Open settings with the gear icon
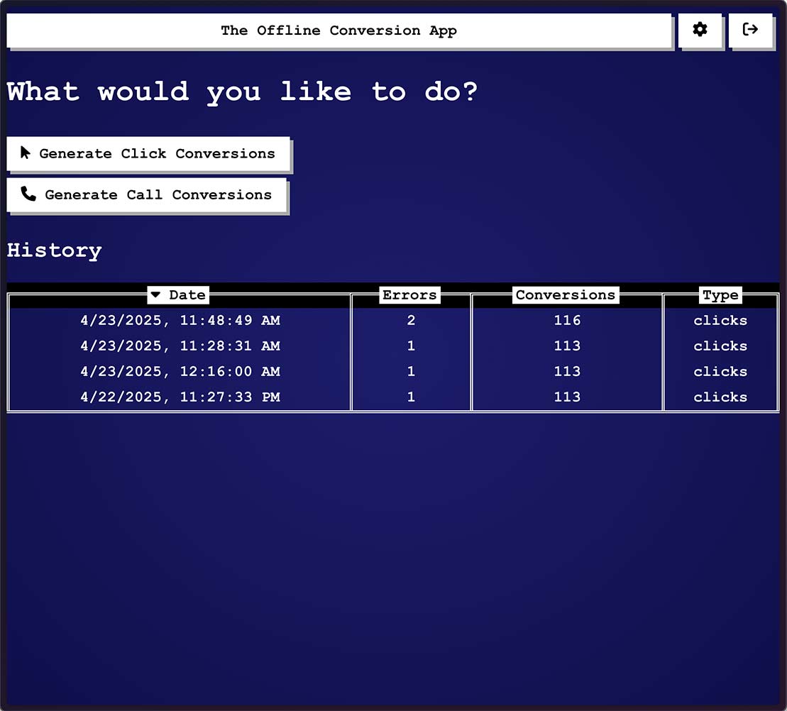Viewport: 787px width, 711px height. tap(700, 30)
